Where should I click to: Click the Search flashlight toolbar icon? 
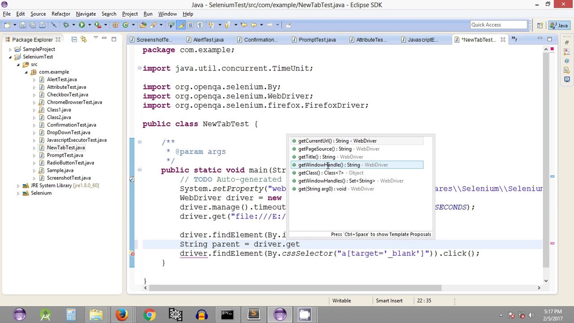[x=152, y=25]
